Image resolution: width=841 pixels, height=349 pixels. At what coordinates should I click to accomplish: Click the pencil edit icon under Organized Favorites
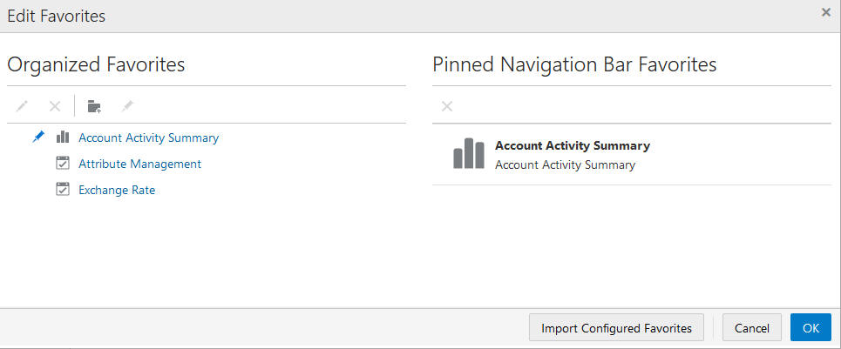[22, 106]
